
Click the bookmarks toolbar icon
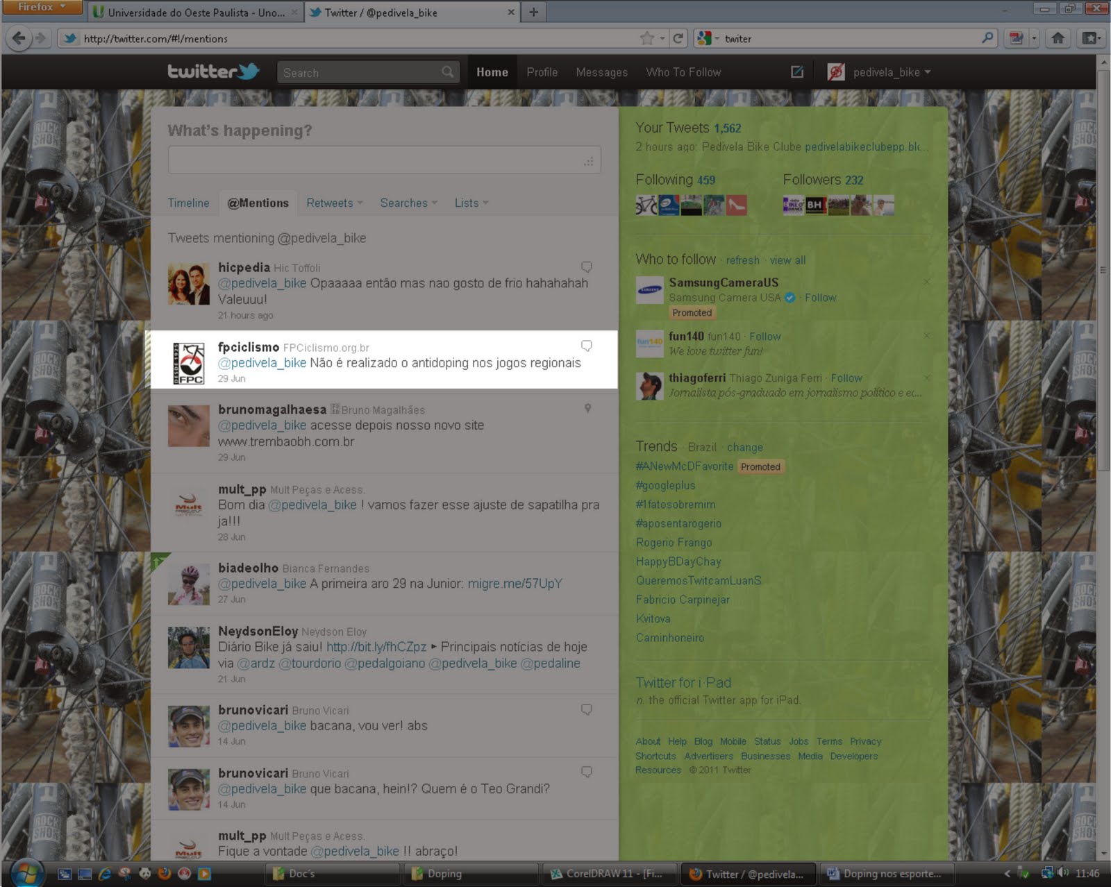(x=1091, y=38)
